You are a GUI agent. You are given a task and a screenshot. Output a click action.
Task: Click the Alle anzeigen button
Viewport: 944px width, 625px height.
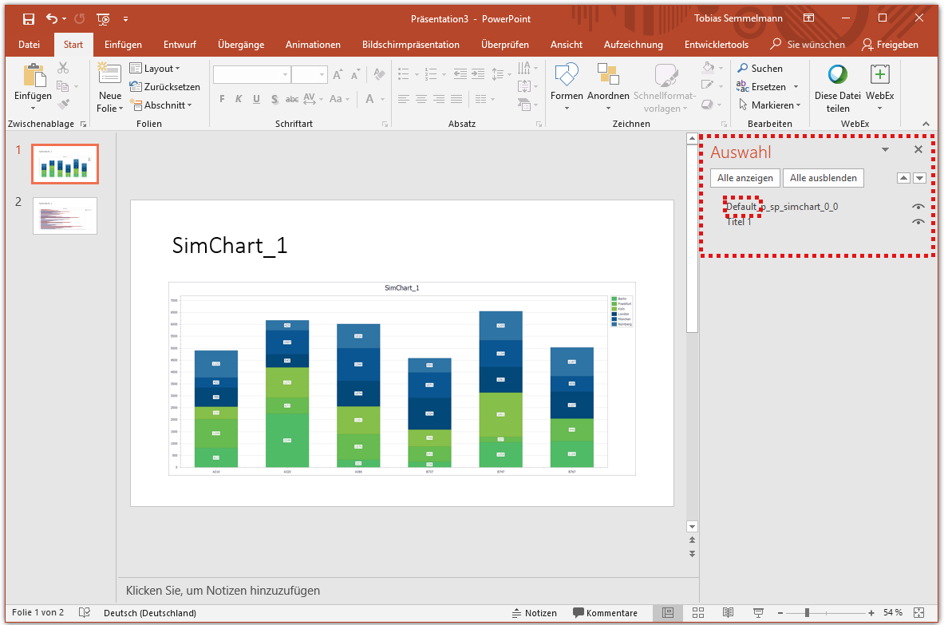tap(745, 177)
